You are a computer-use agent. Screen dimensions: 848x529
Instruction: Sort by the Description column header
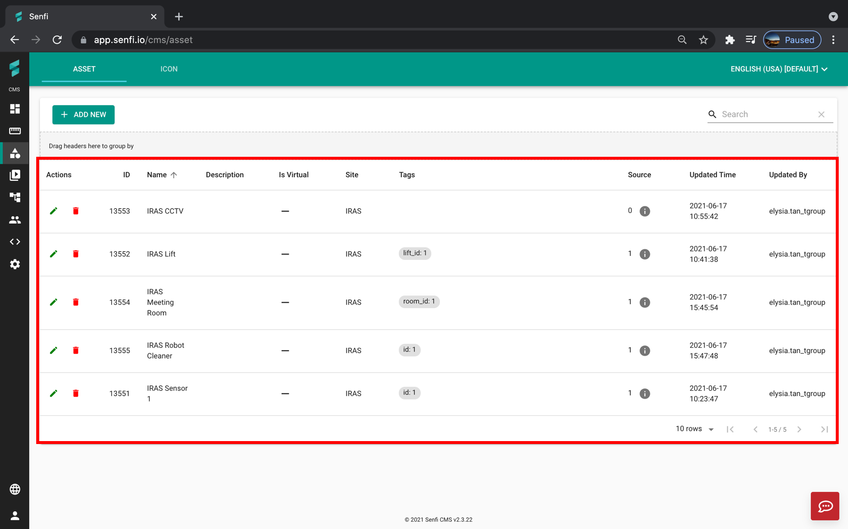point(225,175)
